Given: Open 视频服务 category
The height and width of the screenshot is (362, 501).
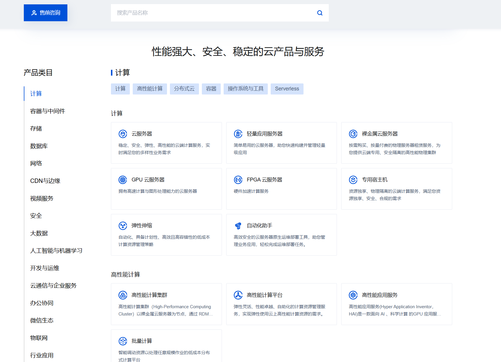Looking at the screenshot, I should coord(42,198).
